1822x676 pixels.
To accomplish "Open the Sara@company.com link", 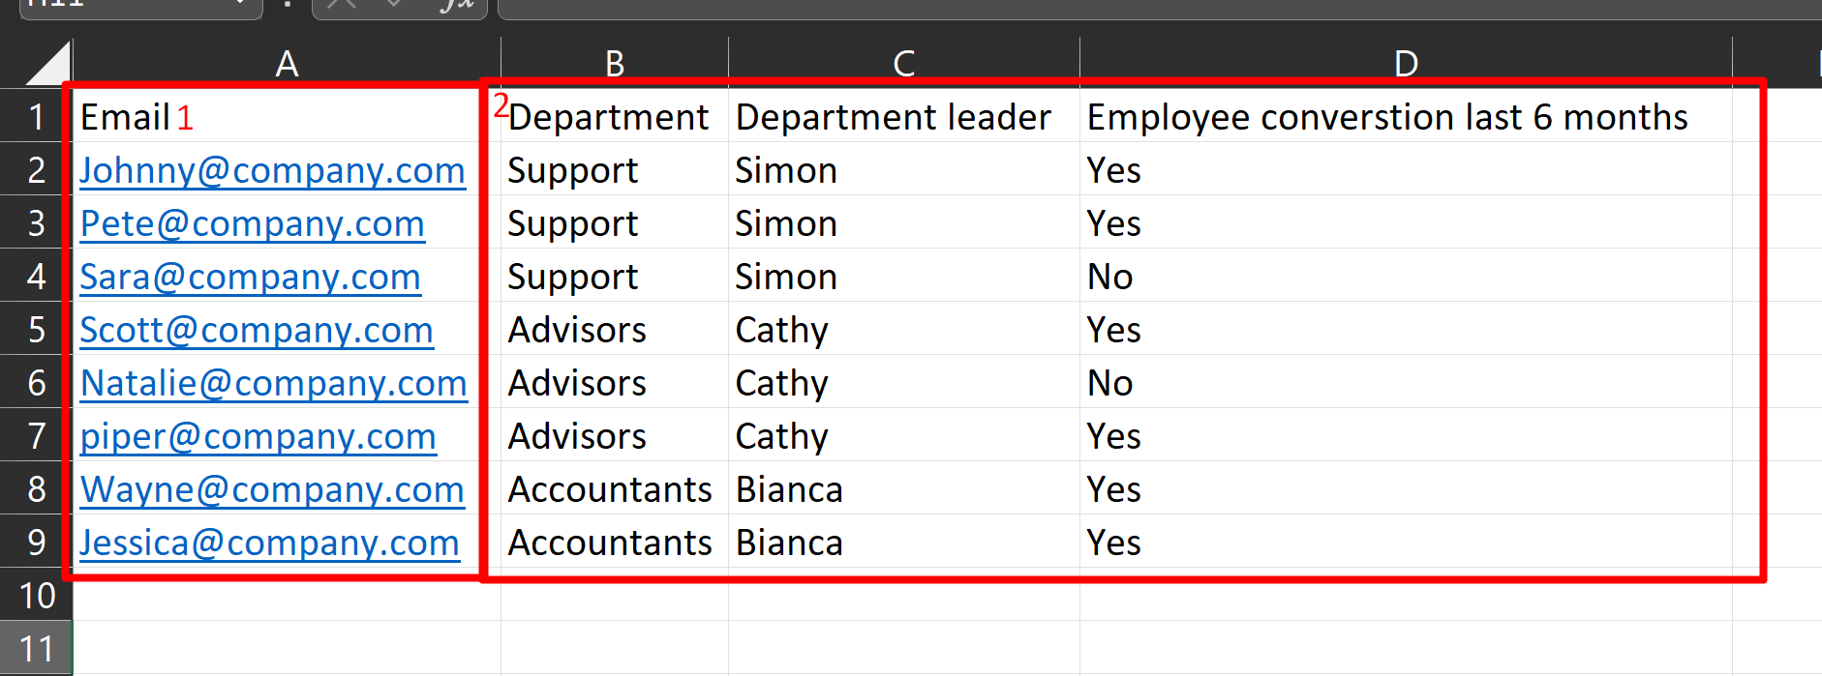I will tap(250, 277).
